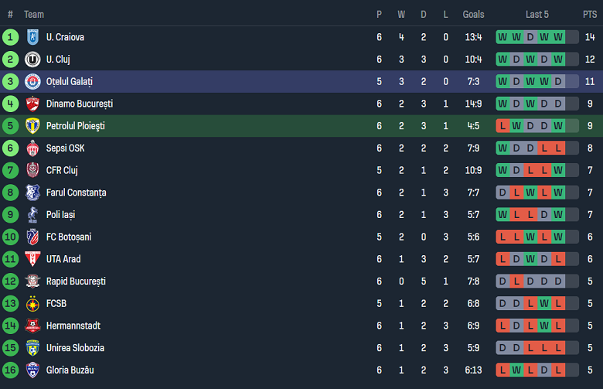Click the Farul Constanța club logo
603x389 pixels.
click(32, 193)
